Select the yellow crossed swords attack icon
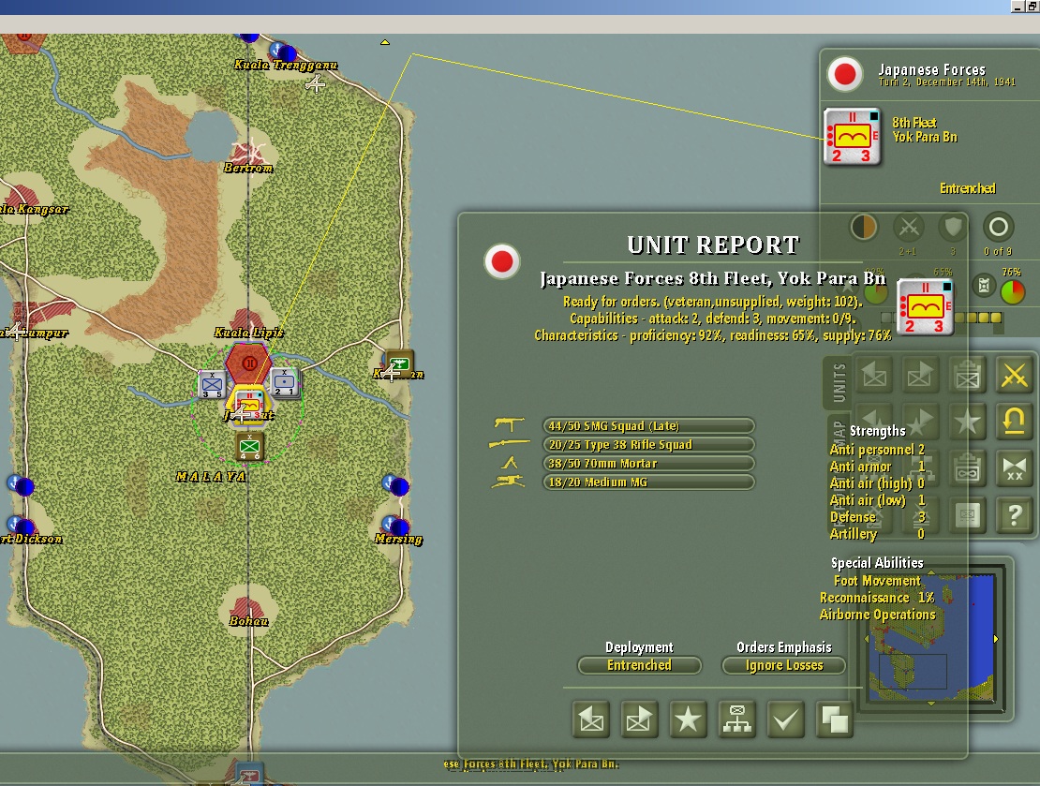Screen dimensions: 1040x786 1014,376
